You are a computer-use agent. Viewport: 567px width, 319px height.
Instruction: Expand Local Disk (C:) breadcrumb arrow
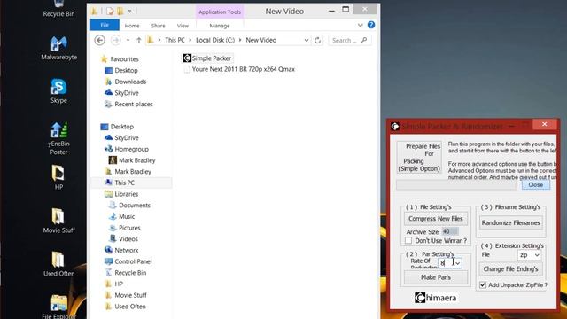[240, 40]
